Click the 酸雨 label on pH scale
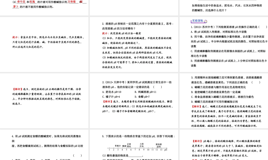 point(124,146)
